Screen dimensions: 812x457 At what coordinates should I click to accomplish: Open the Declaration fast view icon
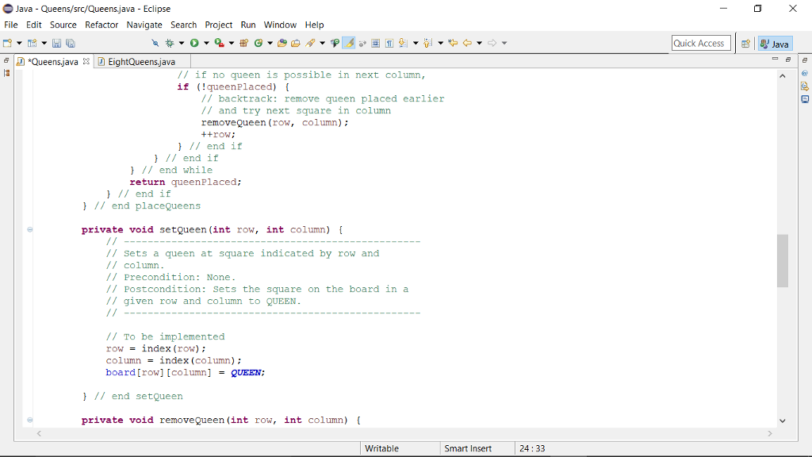click(805, 86)
